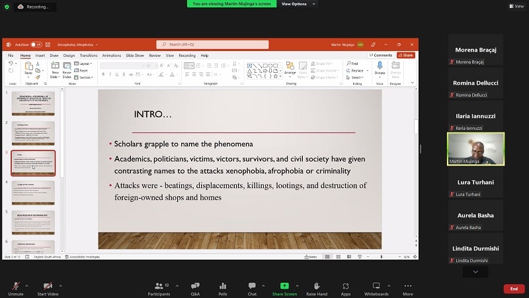Click the green Share Screen icon
Image resolution: width=529 pixels, height=298 pixels.
[284, 287]
